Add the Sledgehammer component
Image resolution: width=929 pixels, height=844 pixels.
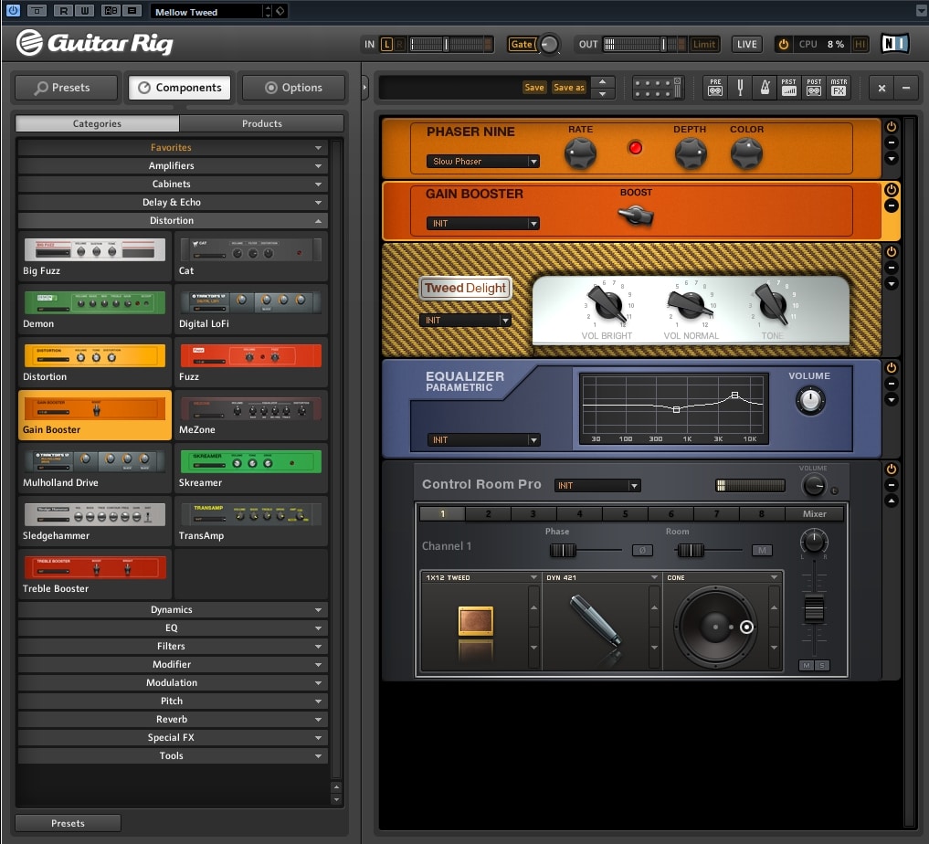click(x=95, y=522)
